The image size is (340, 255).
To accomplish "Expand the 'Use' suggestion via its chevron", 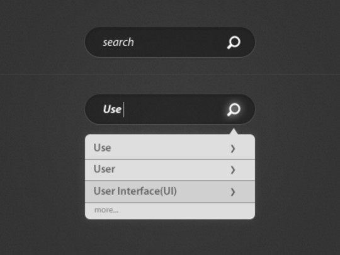I will [x=233, y=149].
